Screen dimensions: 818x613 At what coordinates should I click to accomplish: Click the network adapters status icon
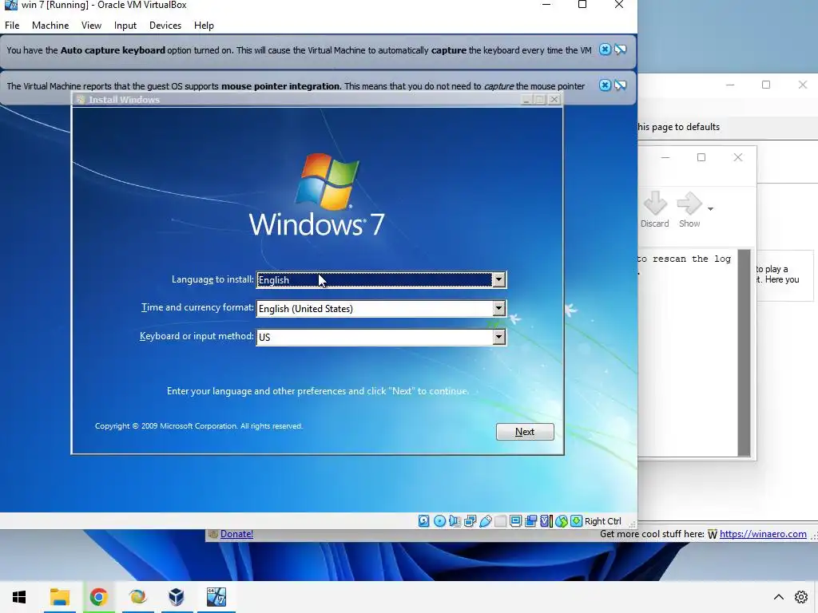point(470,520)
